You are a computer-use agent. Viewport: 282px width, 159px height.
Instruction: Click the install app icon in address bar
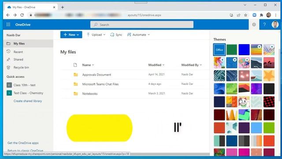231,15
